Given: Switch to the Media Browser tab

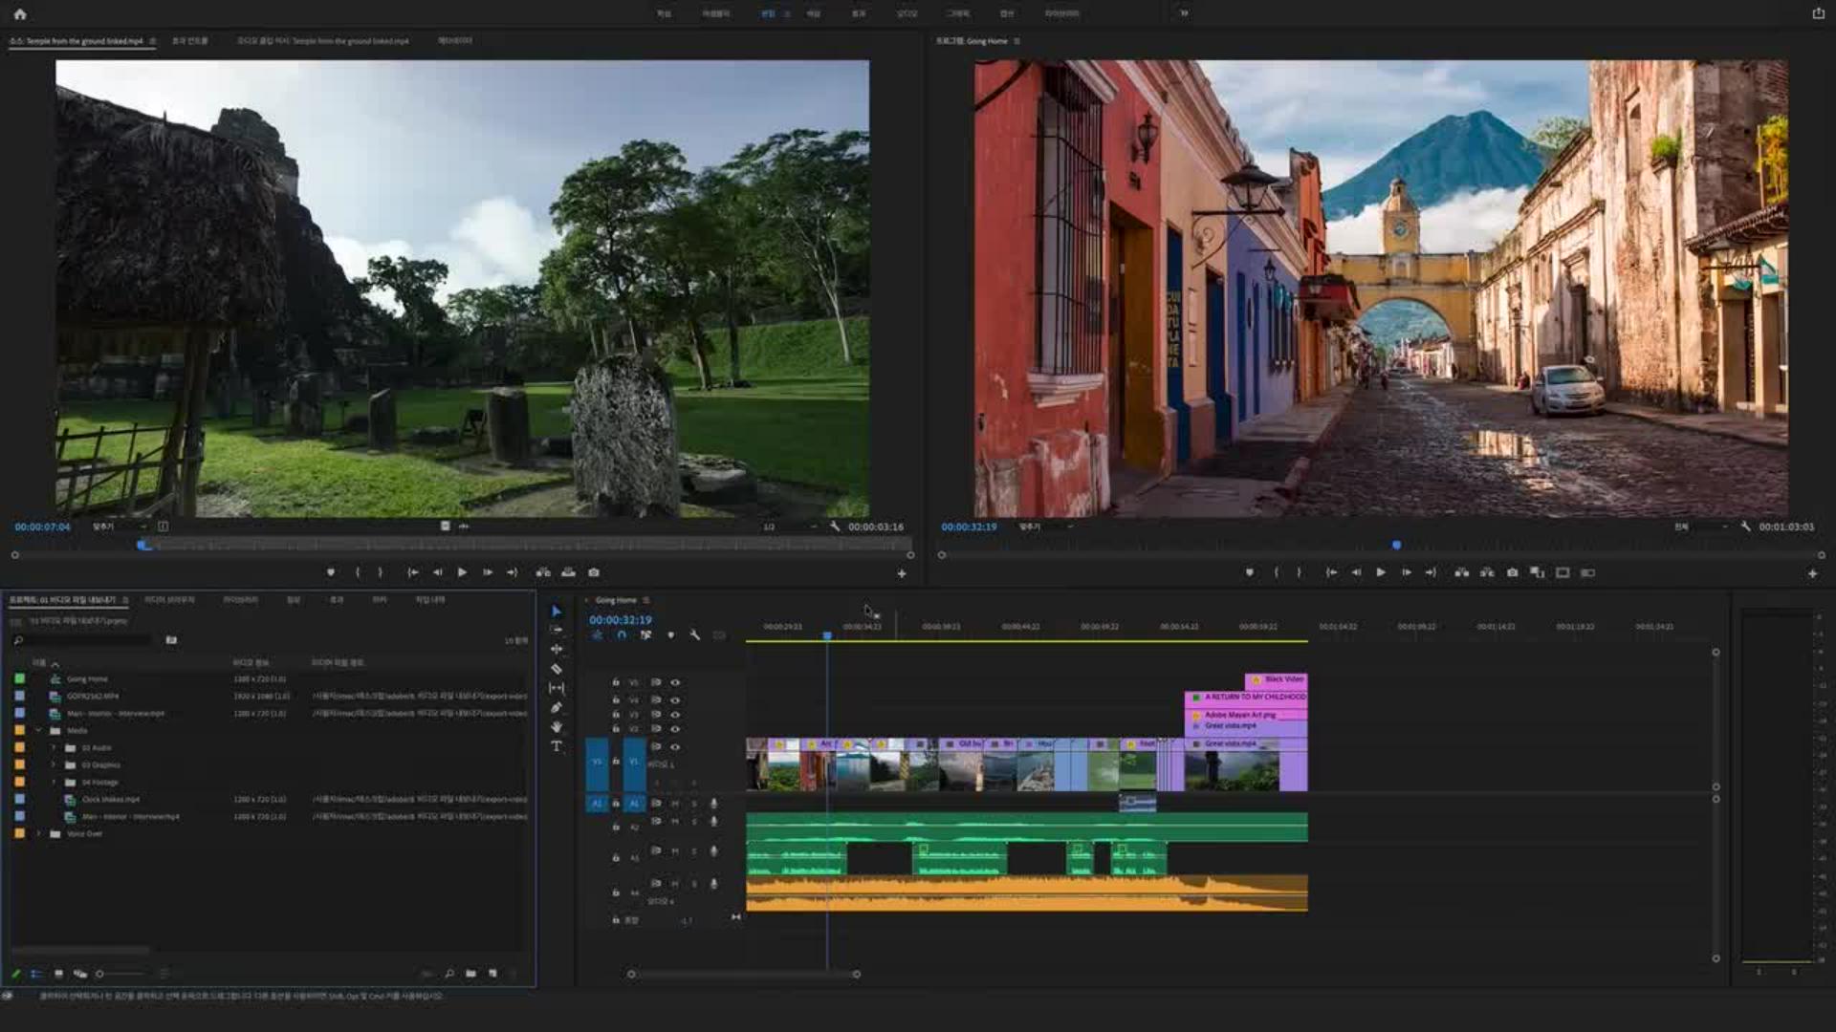Looking at the screenshot, I should (169, 600).
